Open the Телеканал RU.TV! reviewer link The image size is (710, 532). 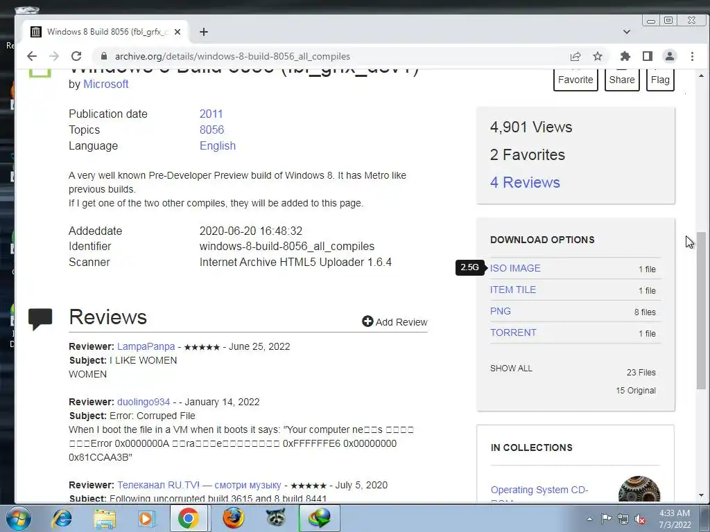pos(199,485)
